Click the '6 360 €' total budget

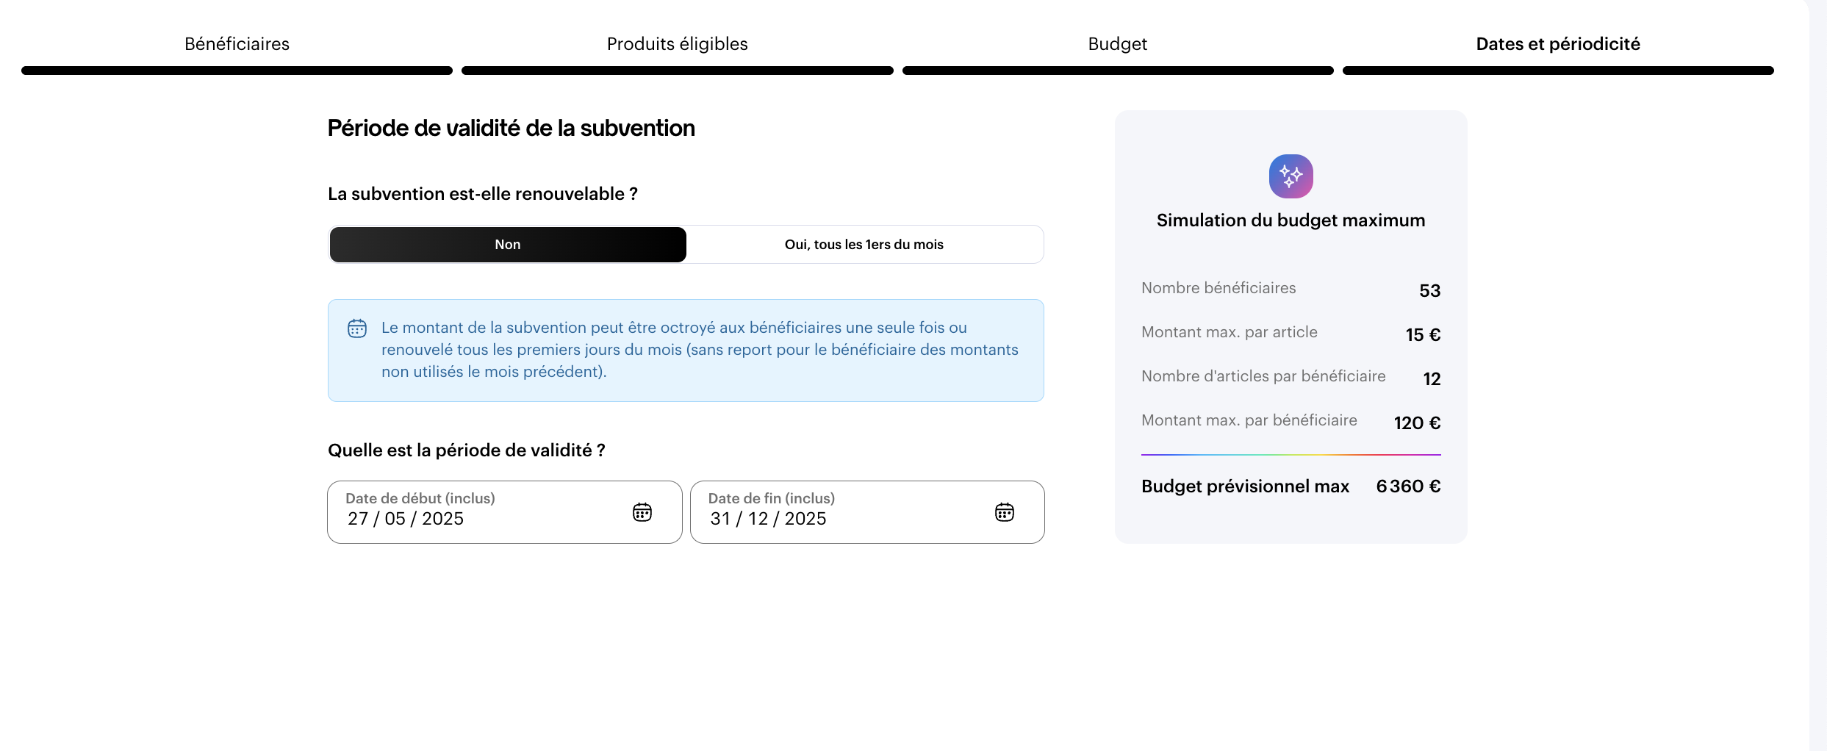[1409, 486]
